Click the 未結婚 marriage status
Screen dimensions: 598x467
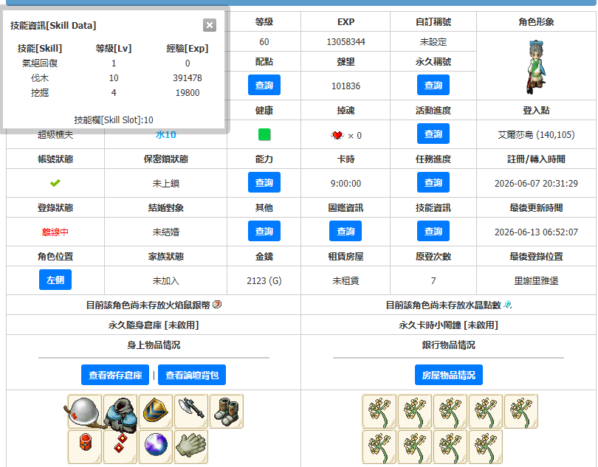pos(166,232)
